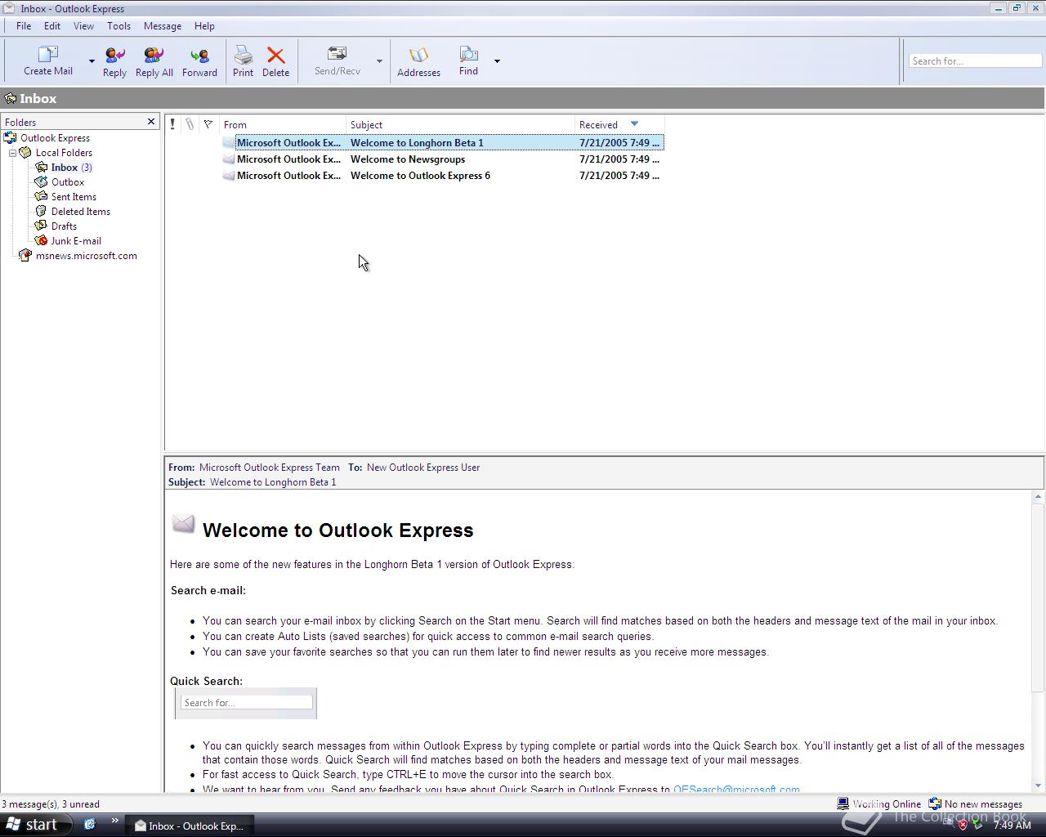Viewport: 1046px width, 837px height.
Task: Click the Deleted Items folder icon
Action: 41,211
